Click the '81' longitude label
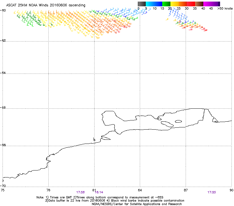The width and height of the screenshot is (234, 206). pos(94,190)
